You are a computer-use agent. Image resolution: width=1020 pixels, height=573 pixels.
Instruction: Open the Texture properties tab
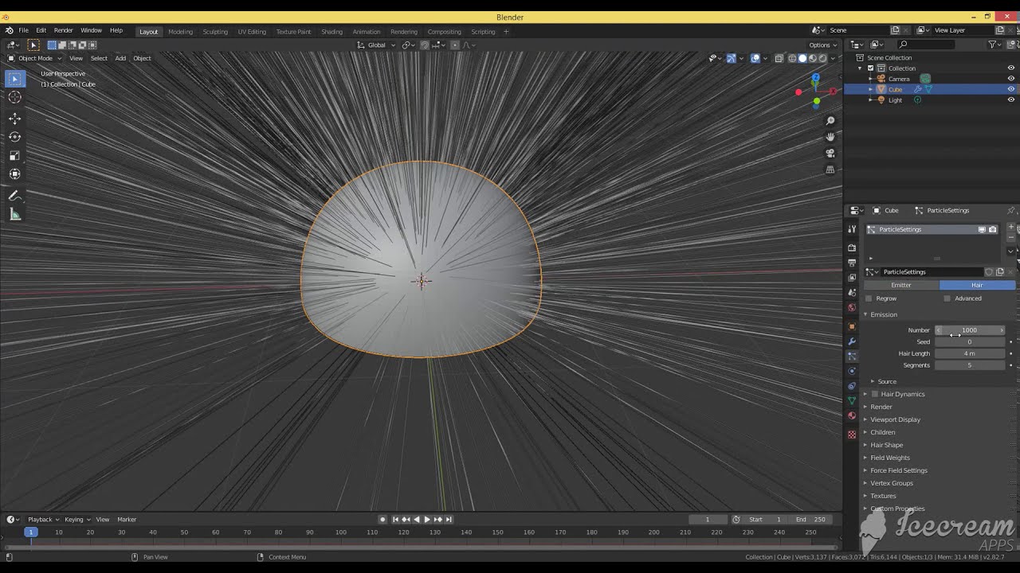[852, 435]
